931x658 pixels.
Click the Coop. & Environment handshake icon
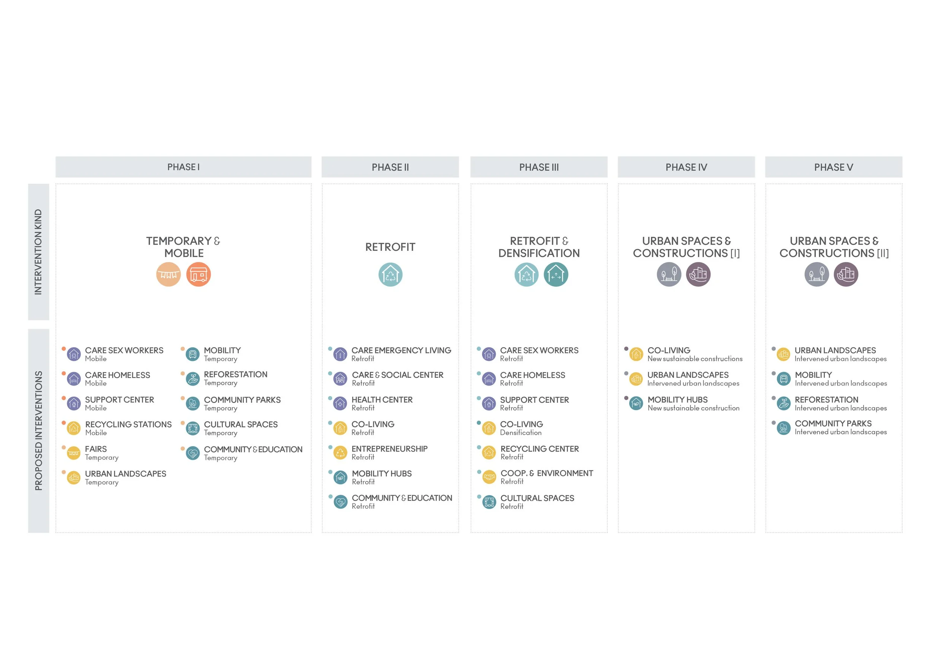coord(489,477)
